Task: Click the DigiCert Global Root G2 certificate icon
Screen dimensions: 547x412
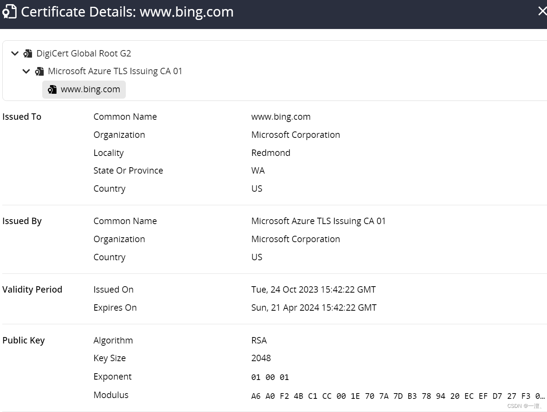Action: click(28, 53)
